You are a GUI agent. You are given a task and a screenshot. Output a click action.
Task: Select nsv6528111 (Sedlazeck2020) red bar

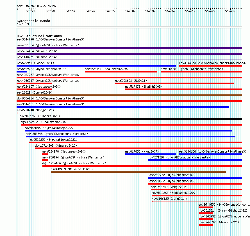(x=121, y=72)
